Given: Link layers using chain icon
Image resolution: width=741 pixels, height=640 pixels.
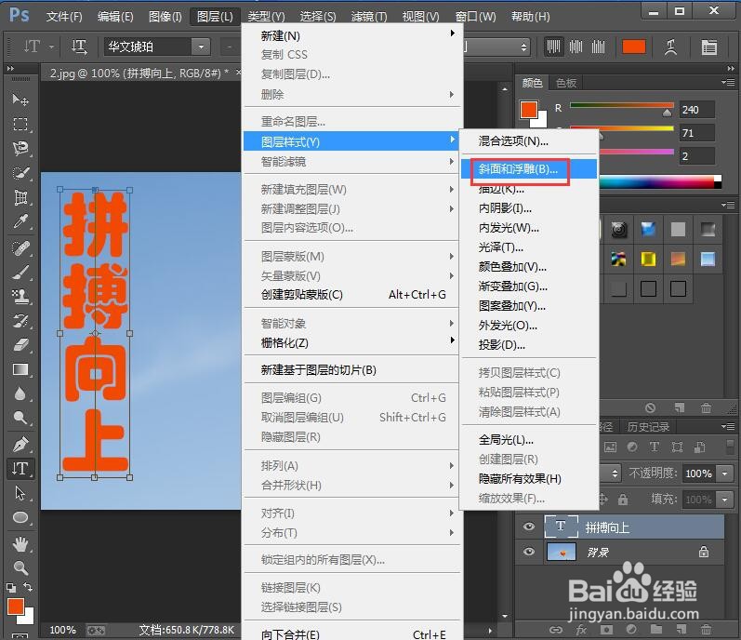Looking at the screenshot, I should click(556, 630).
